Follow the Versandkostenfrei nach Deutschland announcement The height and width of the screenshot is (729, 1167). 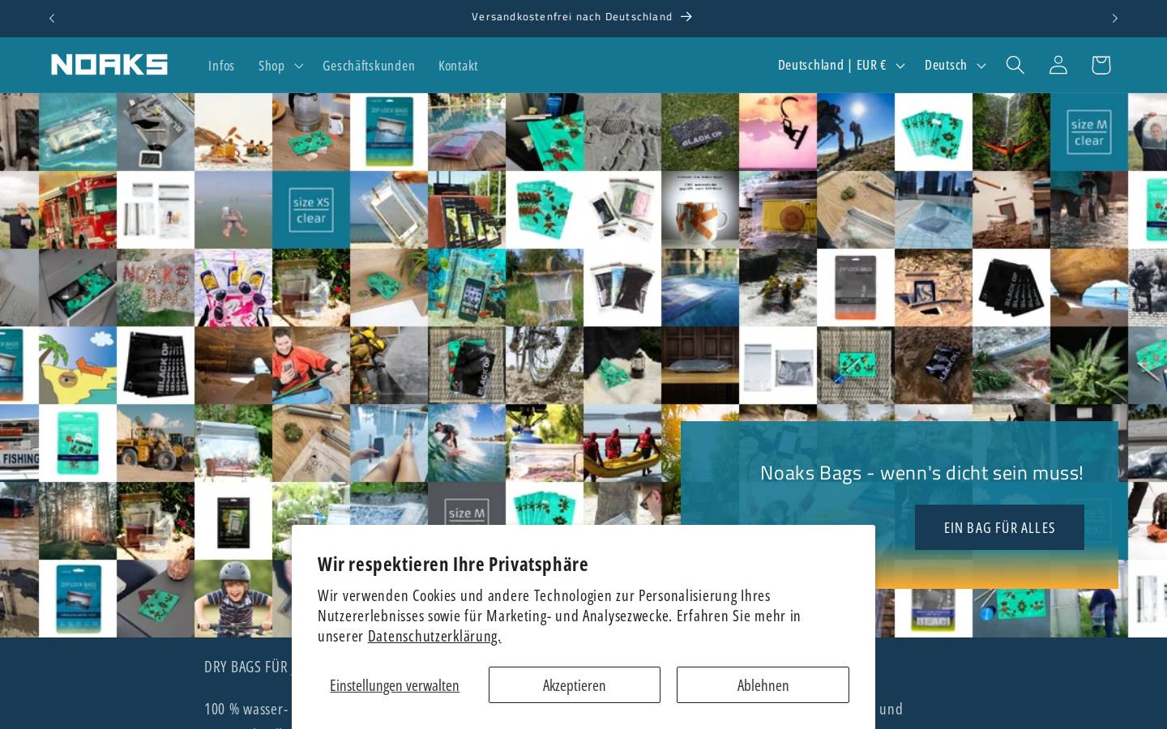tap(582, 17)
